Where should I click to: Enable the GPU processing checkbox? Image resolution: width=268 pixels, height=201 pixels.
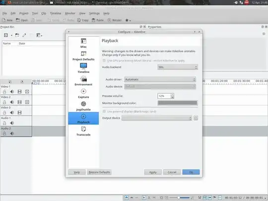[104, 61]
